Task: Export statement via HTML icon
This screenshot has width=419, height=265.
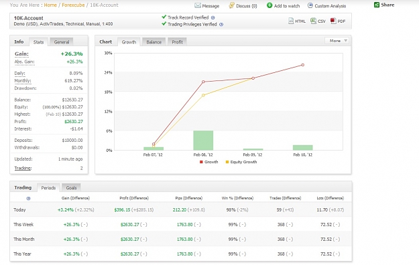Action: coord(291,21)
